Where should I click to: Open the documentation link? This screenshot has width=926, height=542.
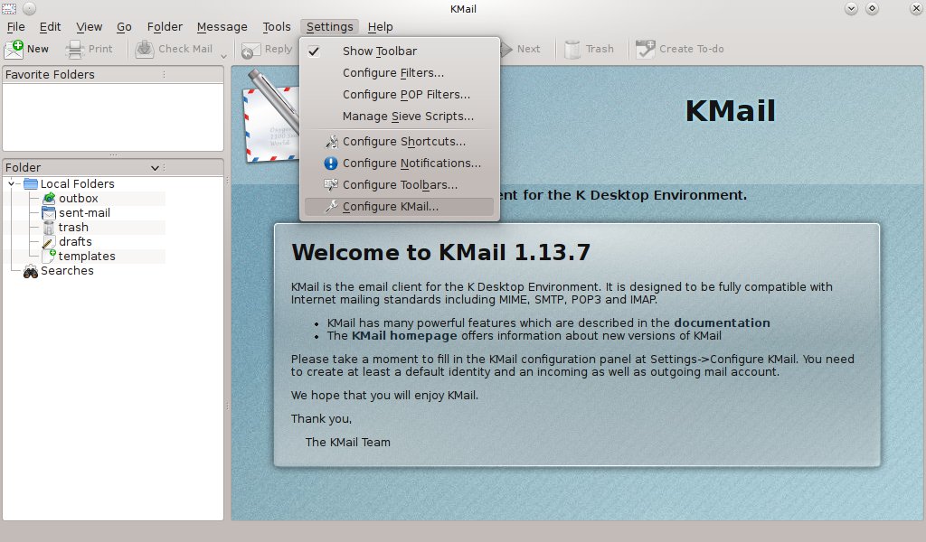click(x=722, y=323)
